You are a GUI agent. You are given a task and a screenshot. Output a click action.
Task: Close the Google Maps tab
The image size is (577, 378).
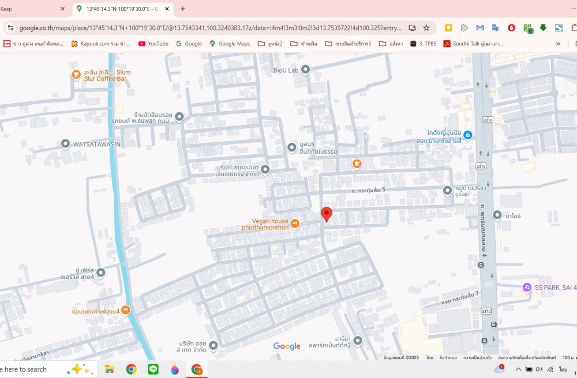point(167,9)
